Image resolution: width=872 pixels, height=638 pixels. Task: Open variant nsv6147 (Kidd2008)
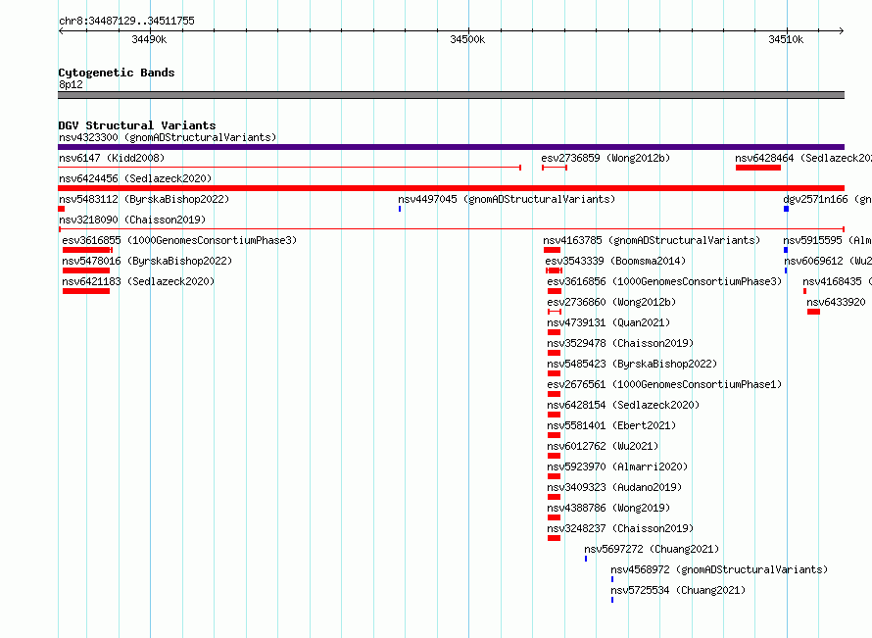[x=112, y=158]
